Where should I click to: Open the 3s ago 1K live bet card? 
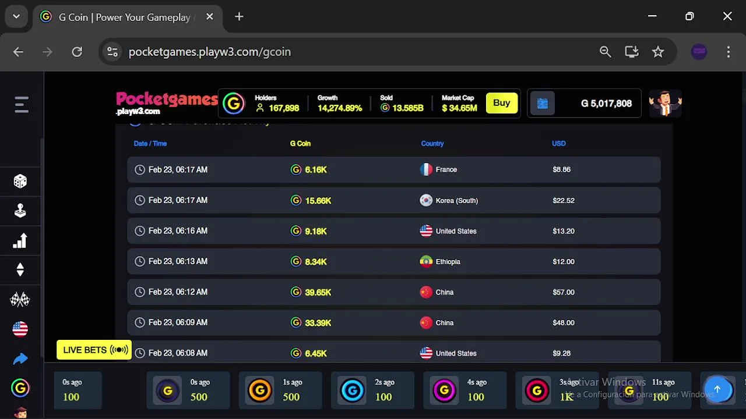tap(557, 389)
